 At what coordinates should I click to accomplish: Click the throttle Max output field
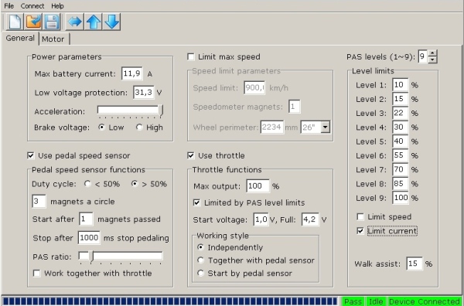[258, 186]
